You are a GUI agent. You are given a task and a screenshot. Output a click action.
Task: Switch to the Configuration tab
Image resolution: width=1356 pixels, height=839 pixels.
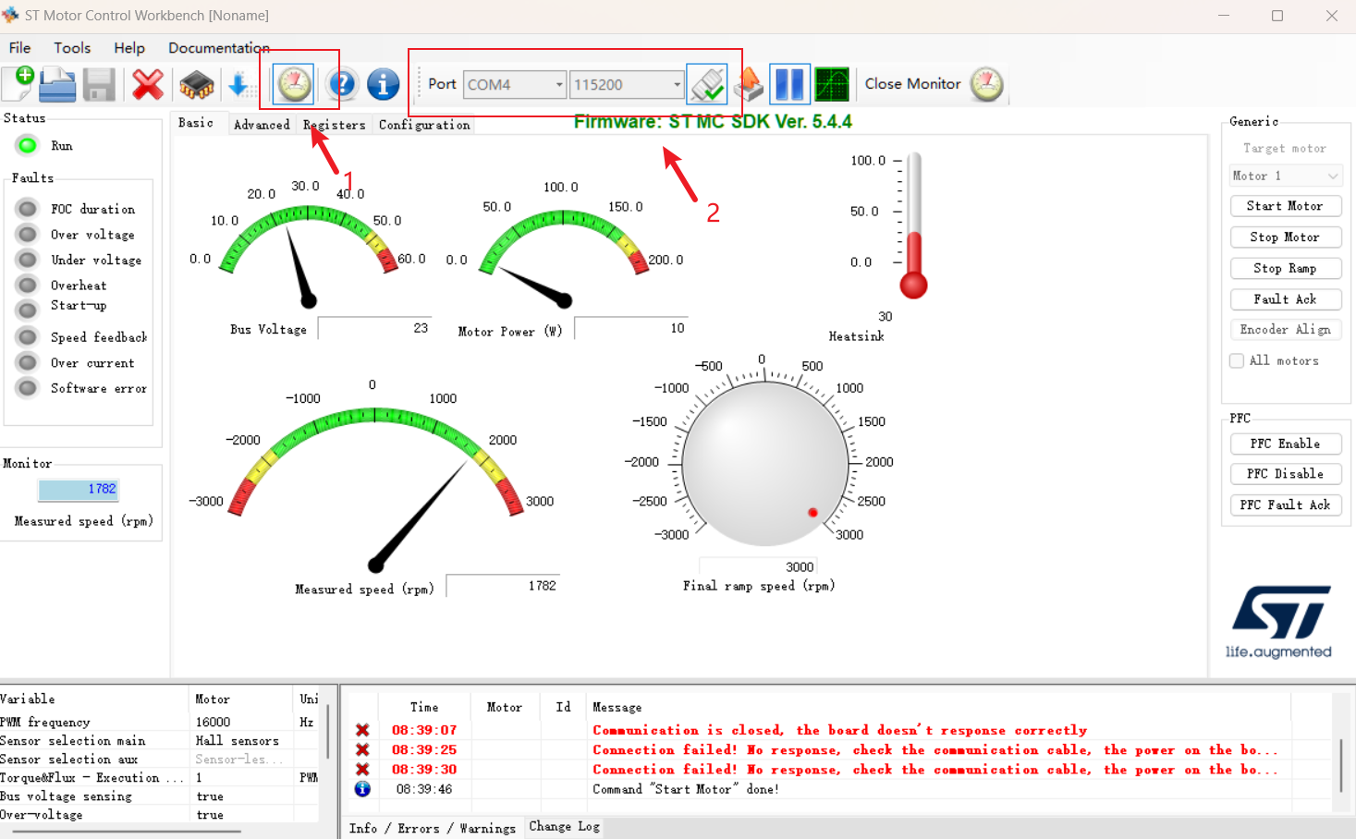click(x=424, y=125)
